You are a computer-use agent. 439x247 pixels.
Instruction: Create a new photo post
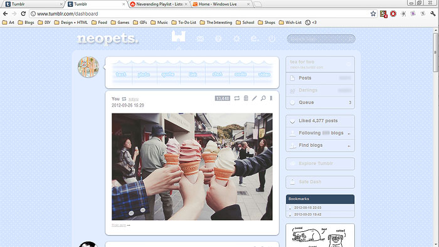click(144, 74)
